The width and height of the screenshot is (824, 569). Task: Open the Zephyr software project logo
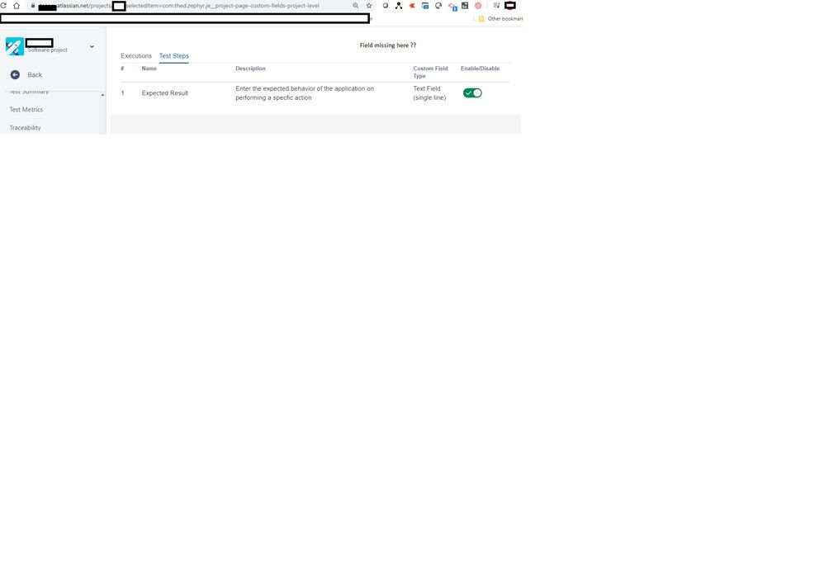point(14,46)
